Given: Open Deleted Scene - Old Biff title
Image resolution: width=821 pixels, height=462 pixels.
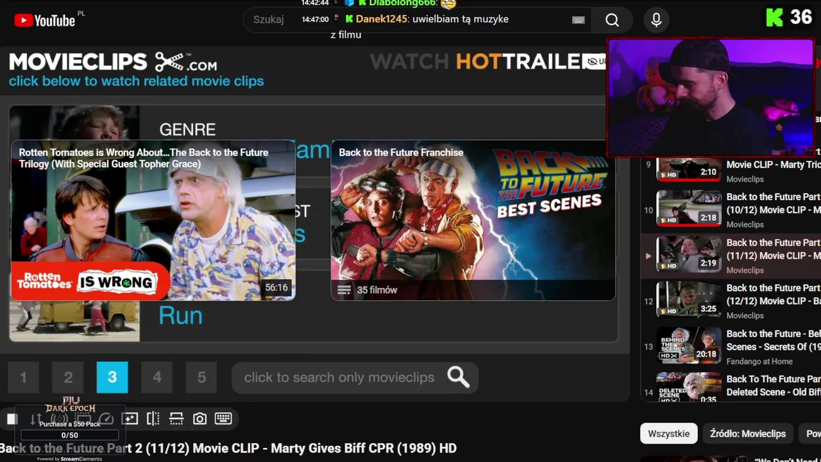Looking at the screenshot, I should tap(774, 386).
